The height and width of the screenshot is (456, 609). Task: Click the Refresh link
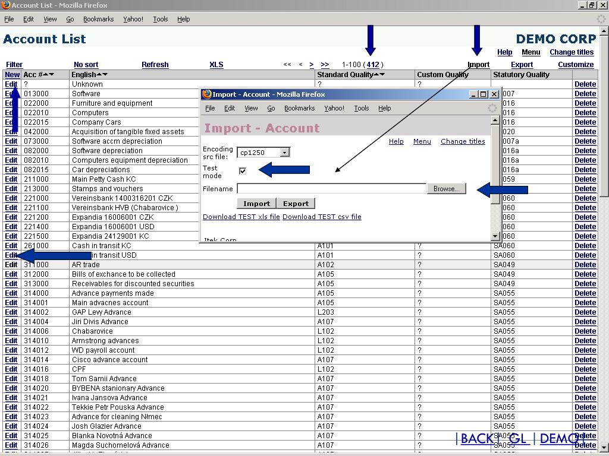(155, 65)
